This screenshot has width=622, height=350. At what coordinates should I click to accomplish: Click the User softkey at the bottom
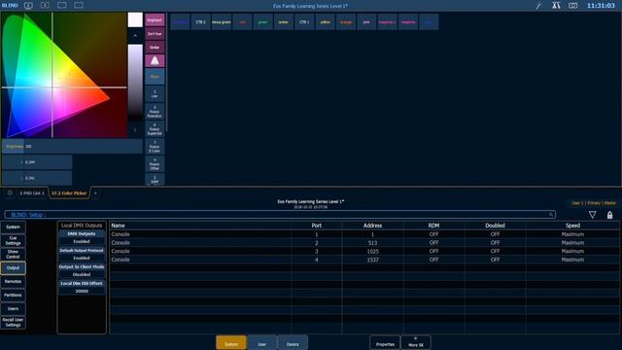261,343
